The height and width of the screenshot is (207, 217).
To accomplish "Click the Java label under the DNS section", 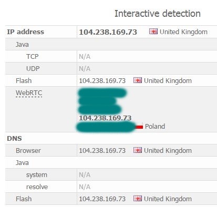I will click(x=22, y=163).
